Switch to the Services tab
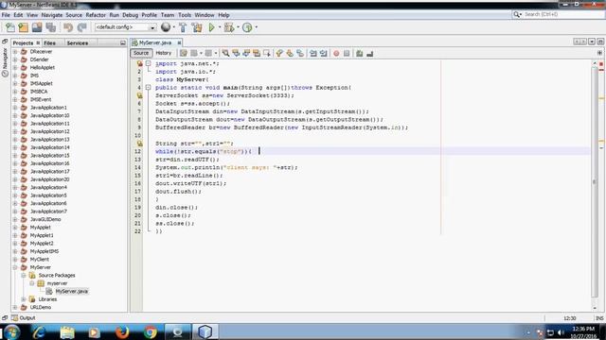 coord(78,43)
